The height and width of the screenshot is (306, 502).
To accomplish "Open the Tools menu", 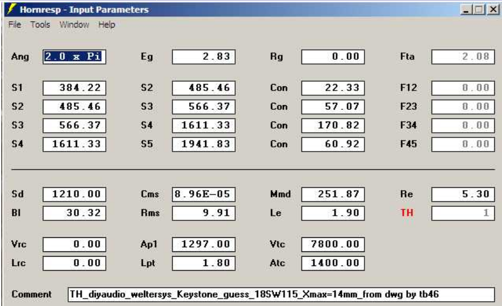I will coord(40,25).
